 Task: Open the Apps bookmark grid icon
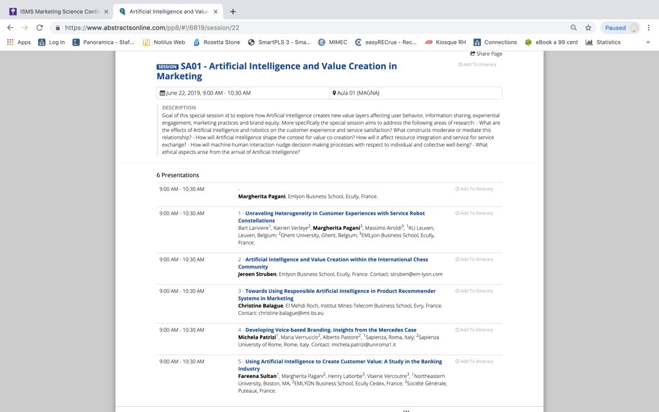coord(10,42)
